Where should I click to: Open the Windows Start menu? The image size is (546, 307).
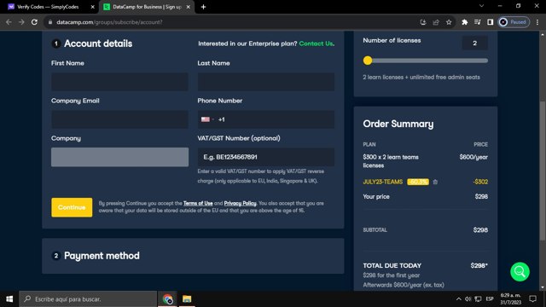9,299
